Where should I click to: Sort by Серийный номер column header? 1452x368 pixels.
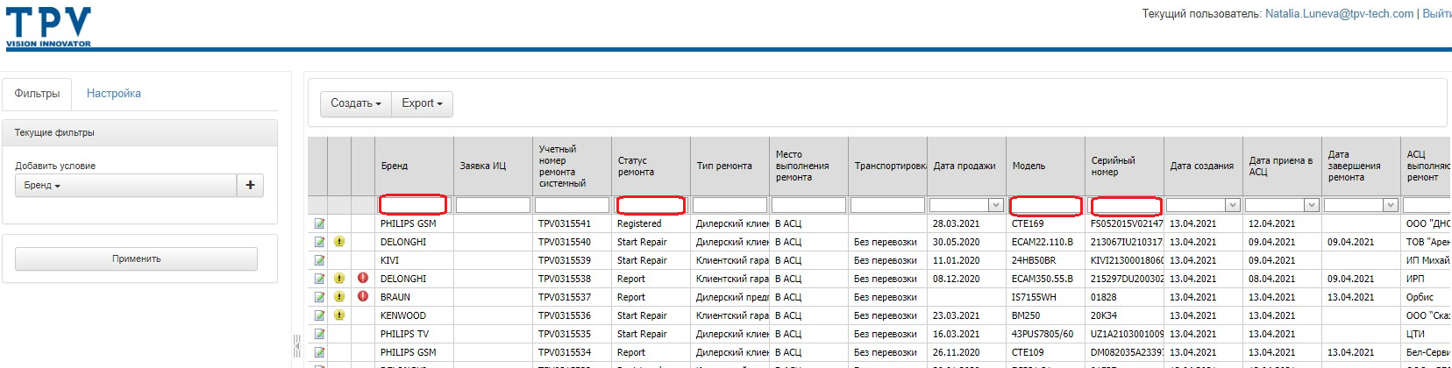pyautogui.click(x=1124, y=166)
